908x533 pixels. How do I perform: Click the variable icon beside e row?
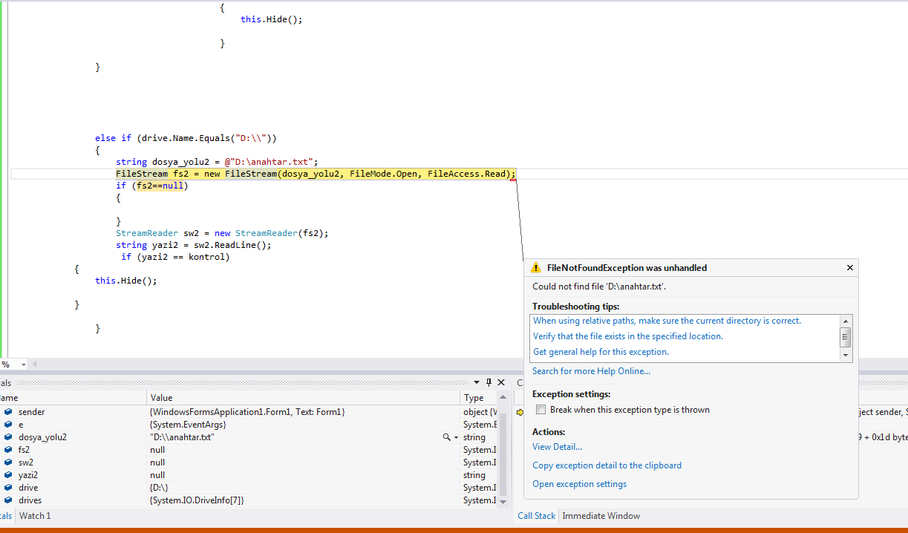point(8,425)
